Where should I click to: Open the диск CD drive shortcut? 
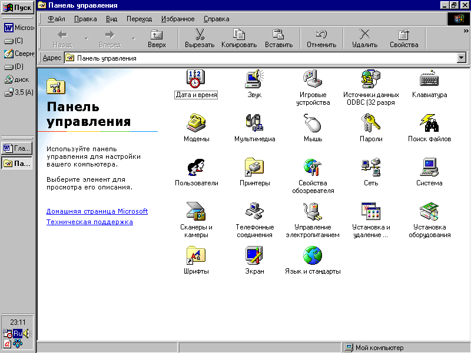(17, 79)
